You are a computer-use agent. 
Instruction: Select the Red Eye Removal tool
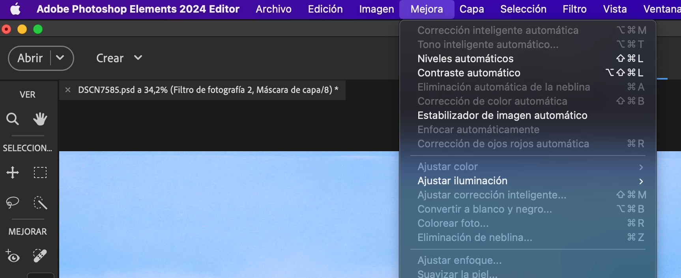[13, 256]
